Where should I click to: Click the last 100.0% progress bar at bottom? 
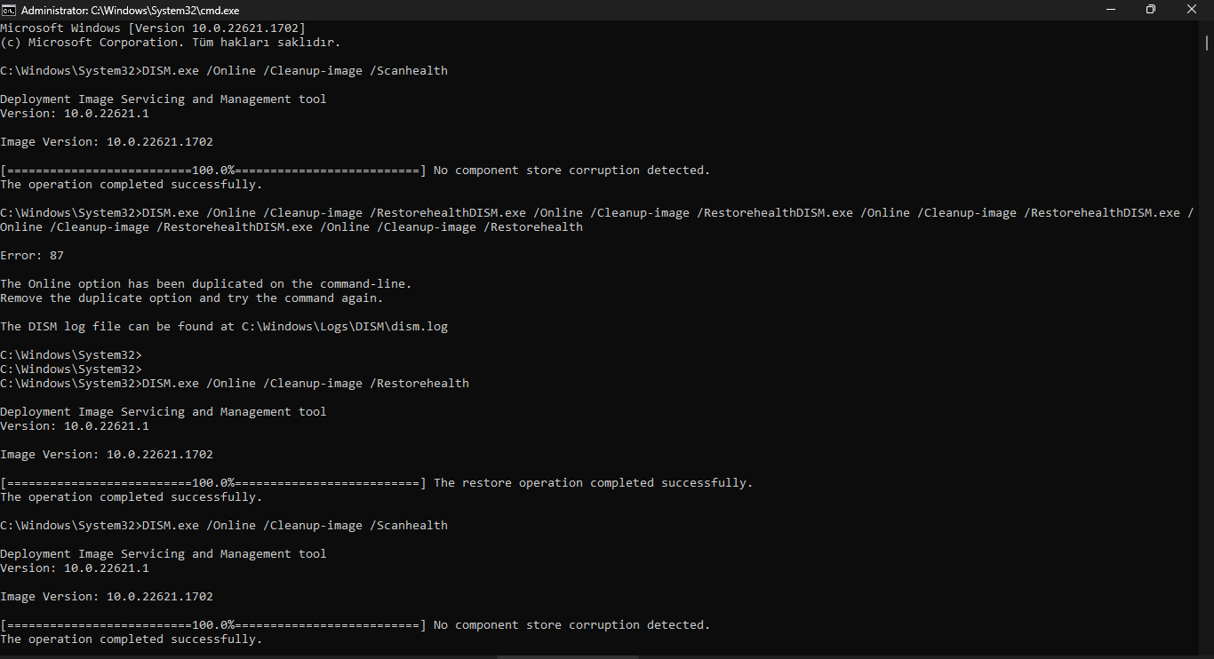tap(213, 625)
